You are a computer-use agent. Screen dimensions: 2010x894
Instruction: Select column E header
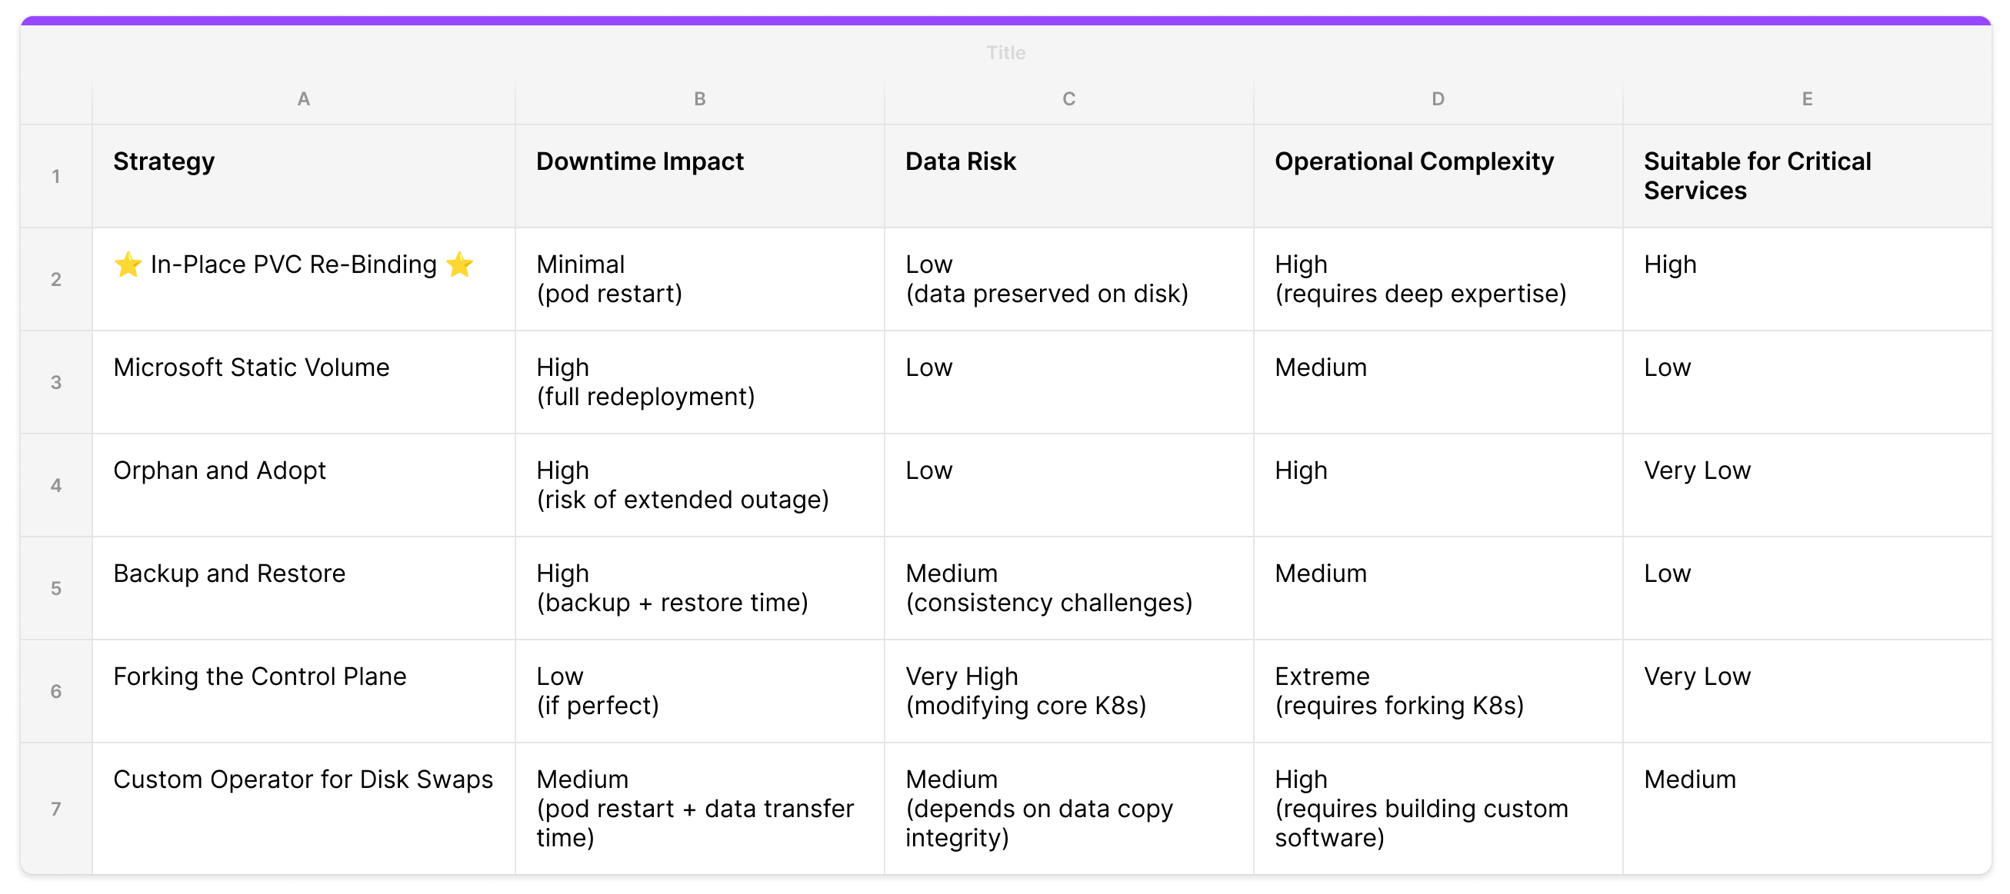coord(1806,99)
